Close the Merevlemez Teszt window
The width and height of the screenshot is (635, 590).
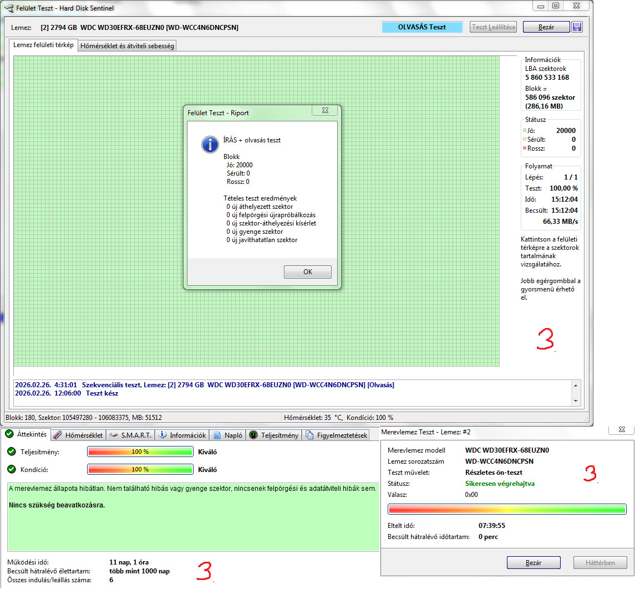[622, 429]
